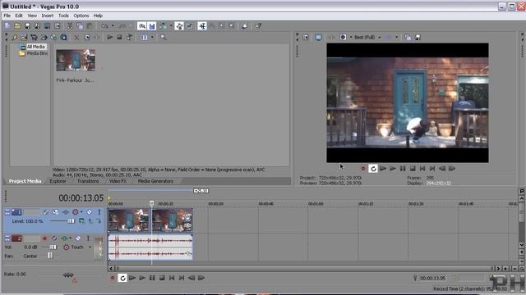Click the Undo icon in main toolbar
The width and height of the screenshot is (526, 295).
pyautogui.click(x=104, y=25)
